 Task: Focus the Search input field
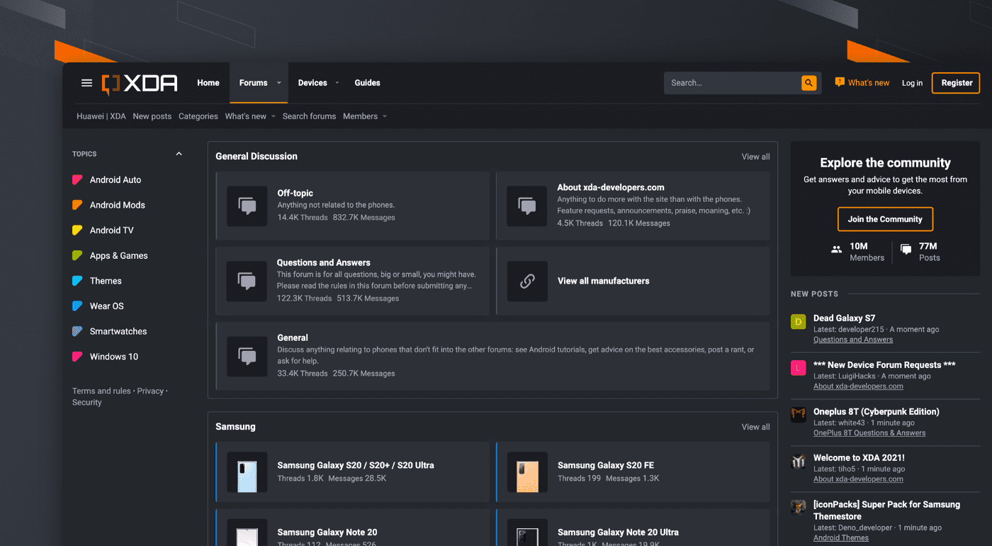[732, 83]
